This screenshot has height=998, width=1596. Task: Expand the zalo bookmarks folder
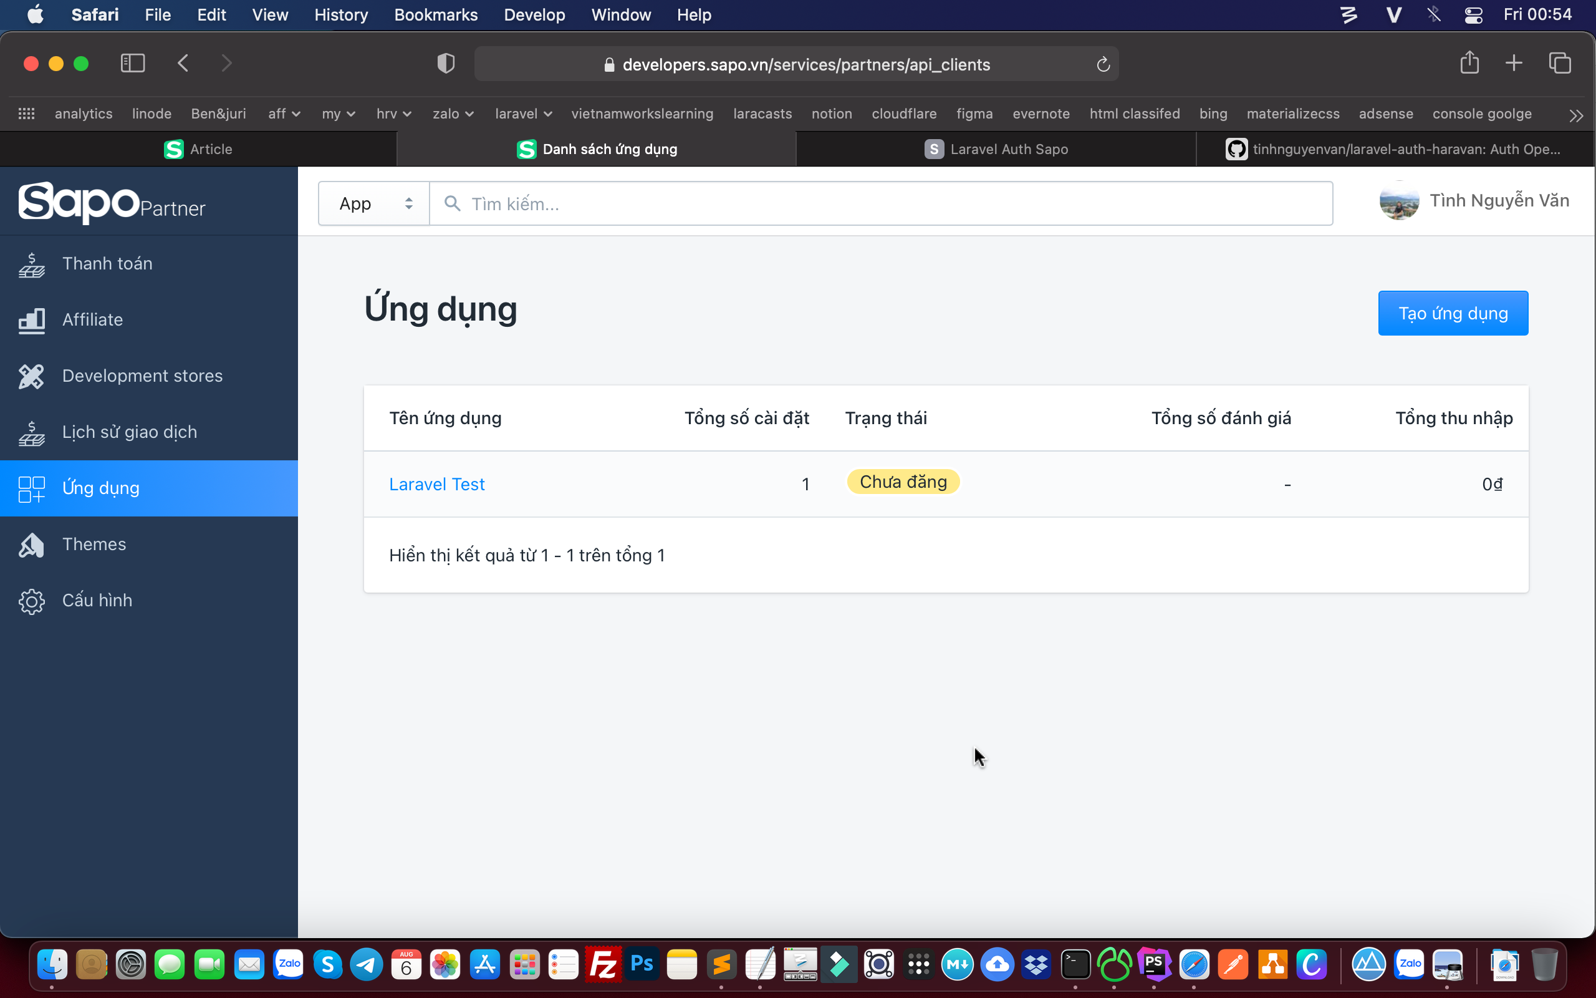tap(453, 114)
